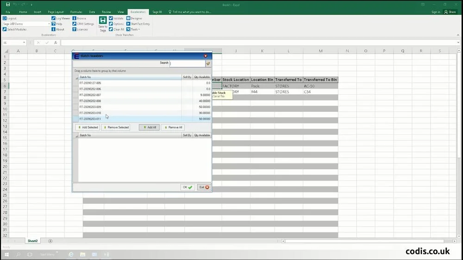Open the Designer
463x260 pixels.
tap(134, 18)
